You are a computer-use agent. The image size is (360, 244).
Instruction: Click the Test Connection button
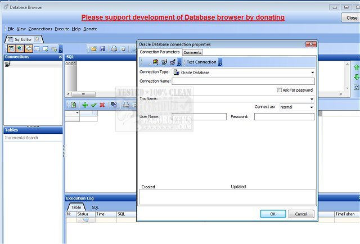coord(201,62)
